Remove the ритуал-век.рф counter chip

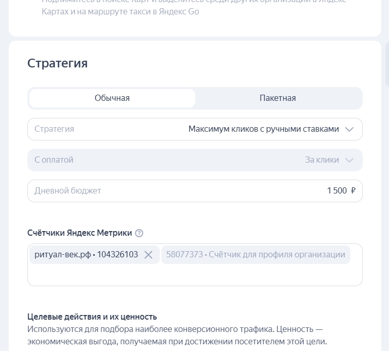(148, 255)
